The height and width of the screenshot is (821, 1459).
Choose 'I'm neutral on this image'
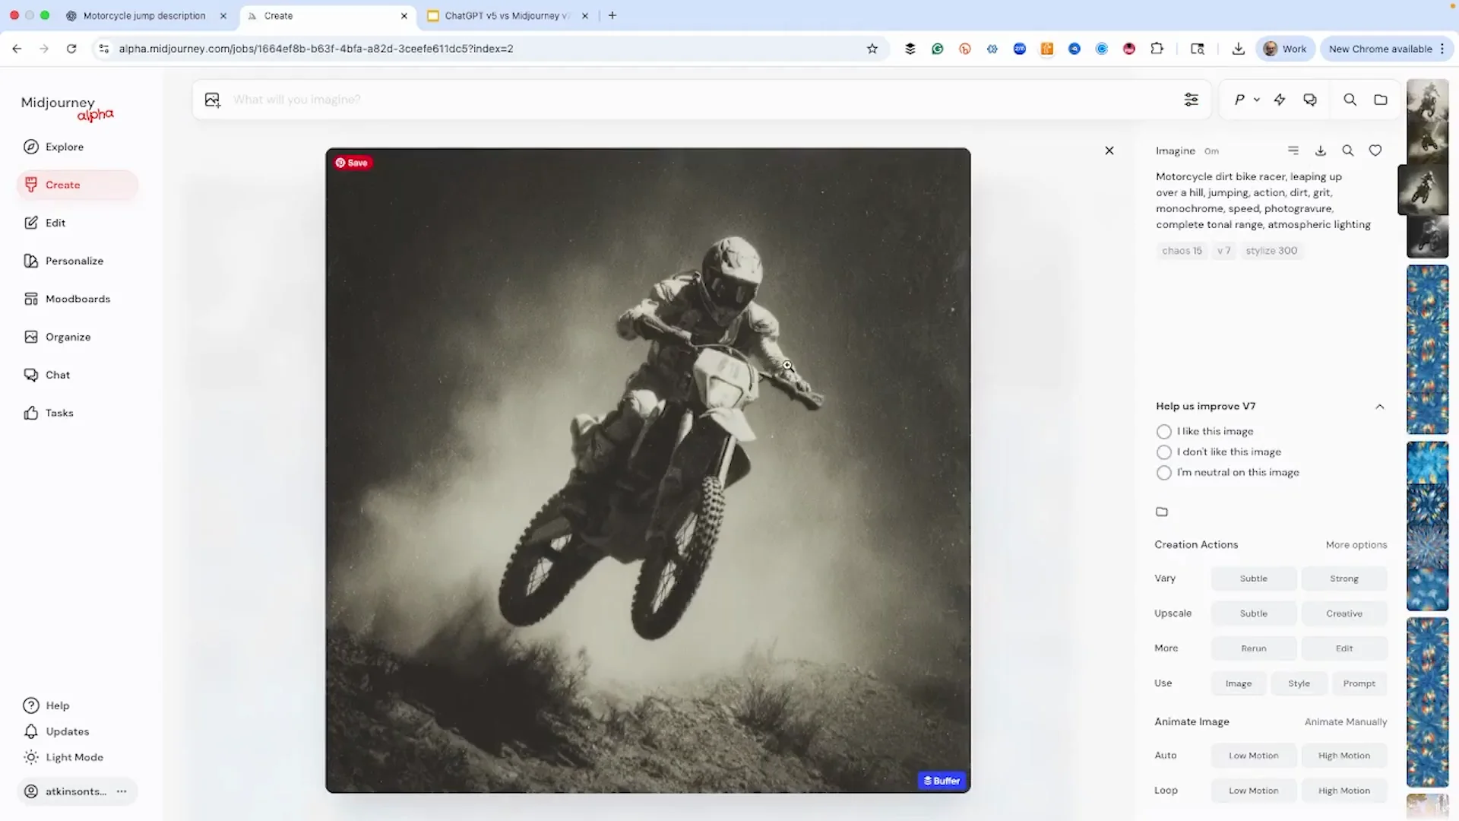(x=1163, y=472)
